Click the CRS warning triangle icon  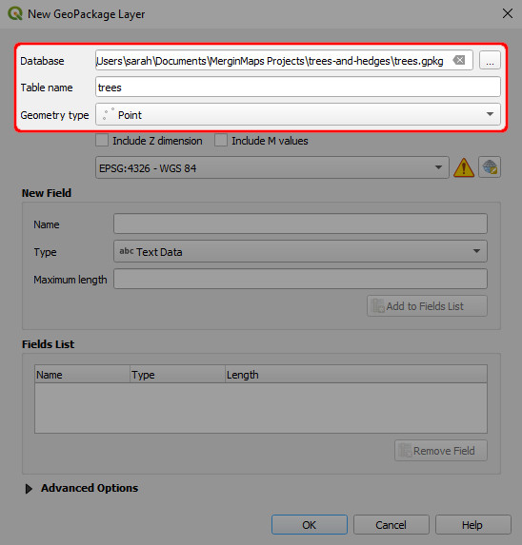464,167
